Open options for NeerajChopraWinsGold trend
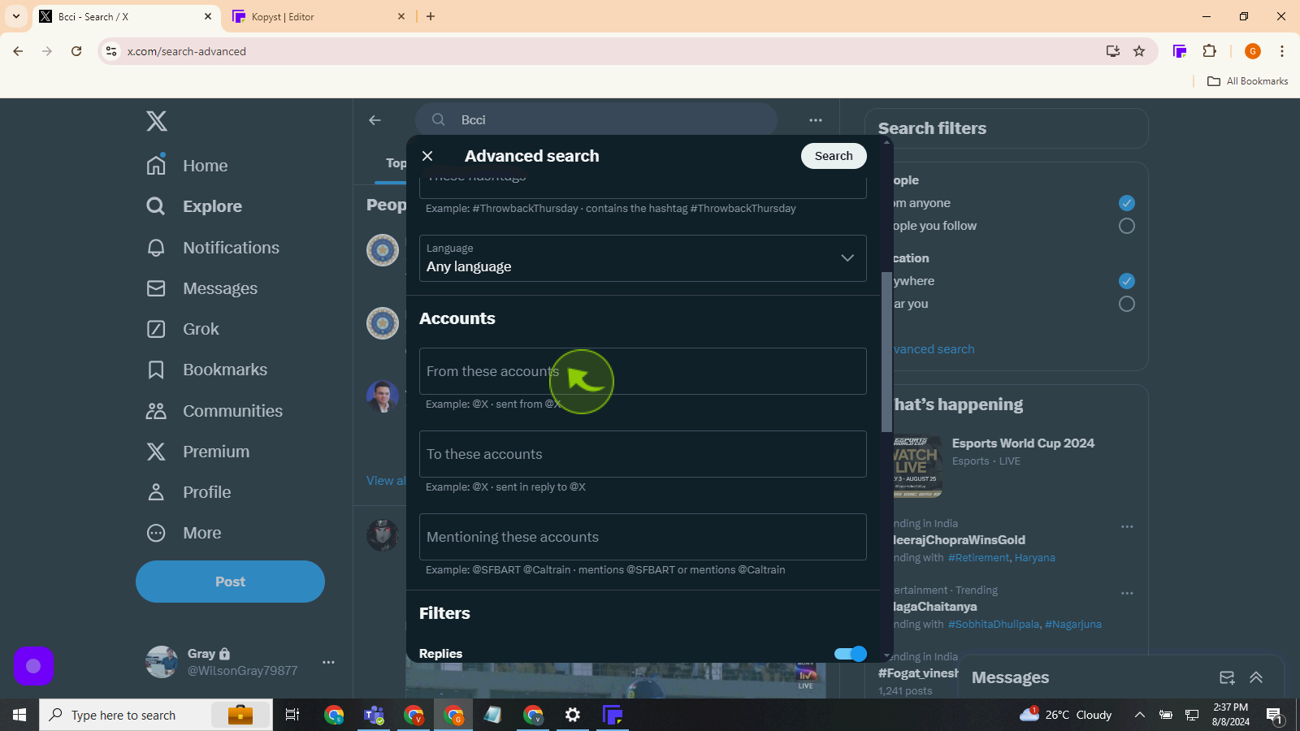The height and width of the screenshot is (731, 1300). [x=1127, y=526]
